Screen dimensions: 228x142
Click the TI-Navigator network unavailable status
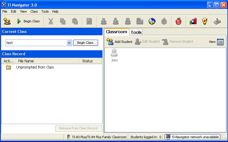(x=192, y=137)
